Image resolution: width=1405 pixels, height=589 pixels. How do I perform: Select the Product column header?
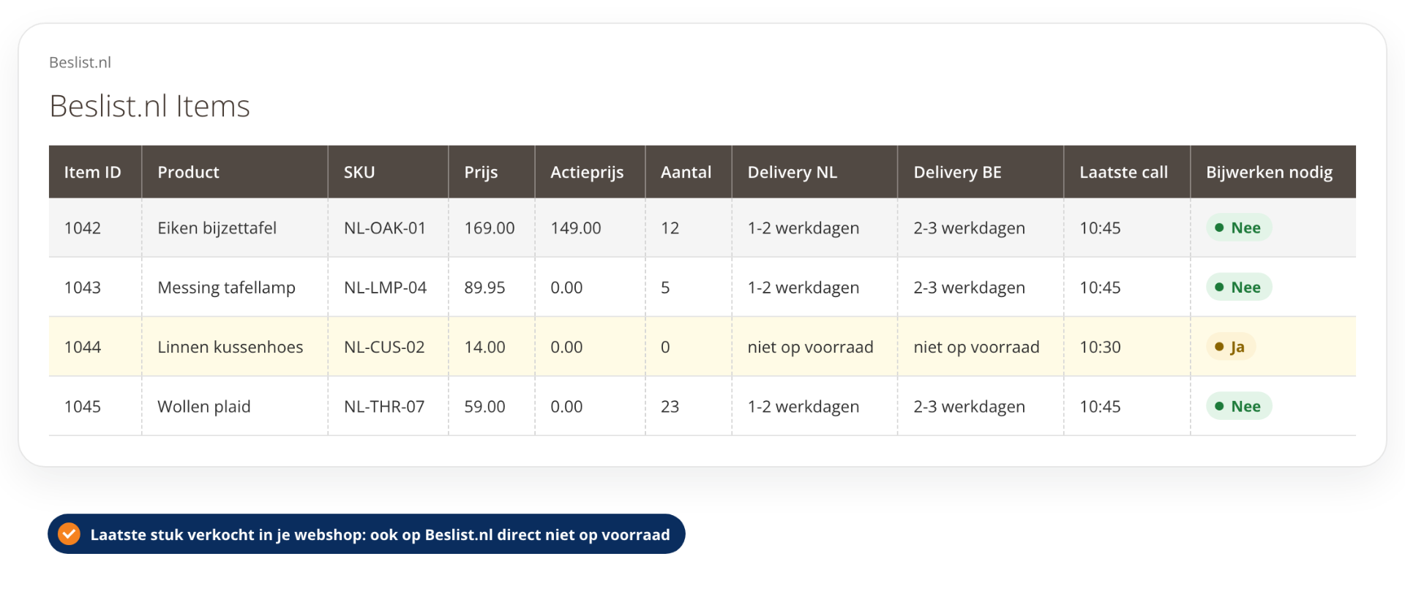[x=235, y=172]
